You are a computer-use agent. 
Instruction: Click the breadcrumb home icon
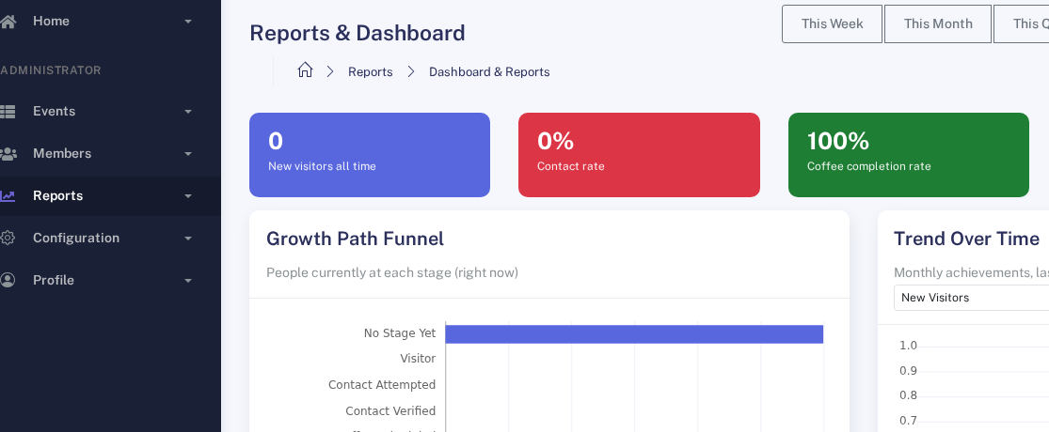[x=305, y=69]
